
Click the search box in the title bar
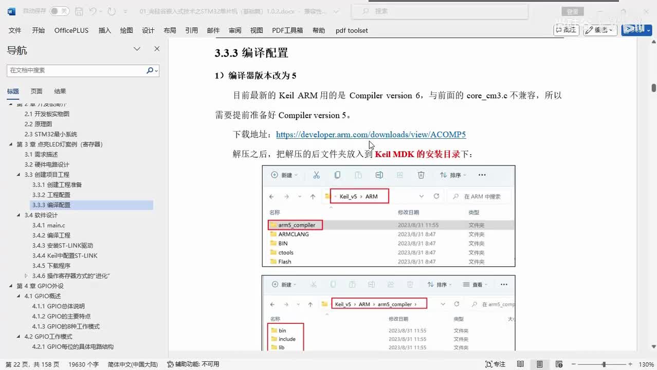pos(440,11)
